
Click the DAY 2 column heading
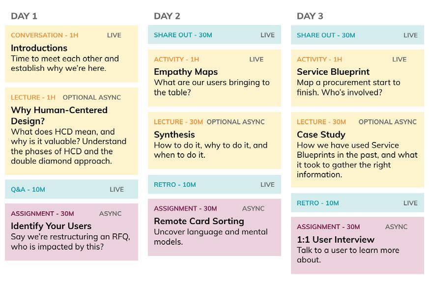click(167, 16)
